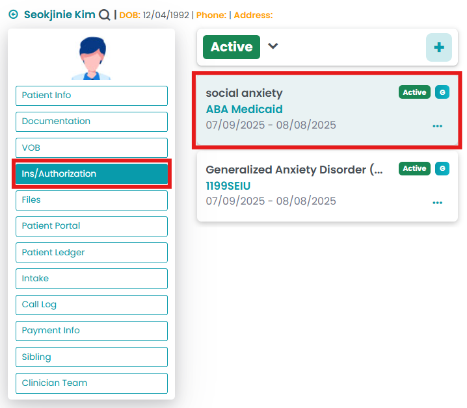This screenshot has height=408, width=467.
Task: Open the Intake section
Action: pyautogui.click(x=92, y=279)
